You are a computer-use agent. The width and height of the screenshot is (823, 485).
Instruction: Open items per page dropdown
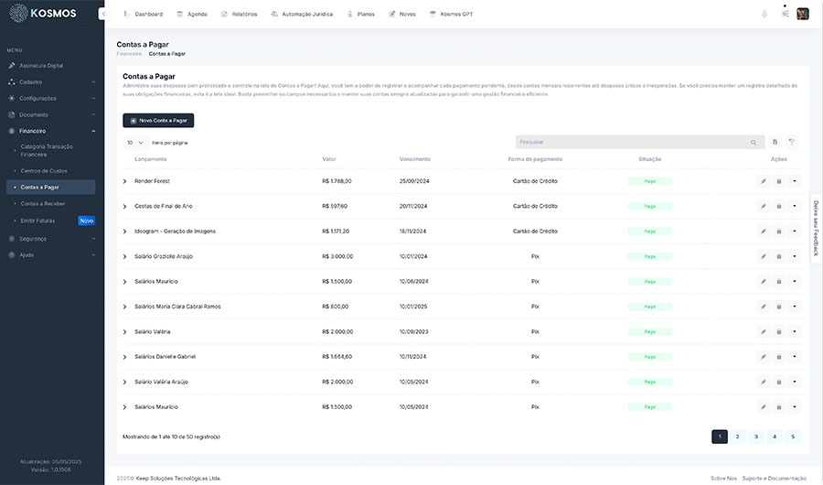click(x=135, y=143)
